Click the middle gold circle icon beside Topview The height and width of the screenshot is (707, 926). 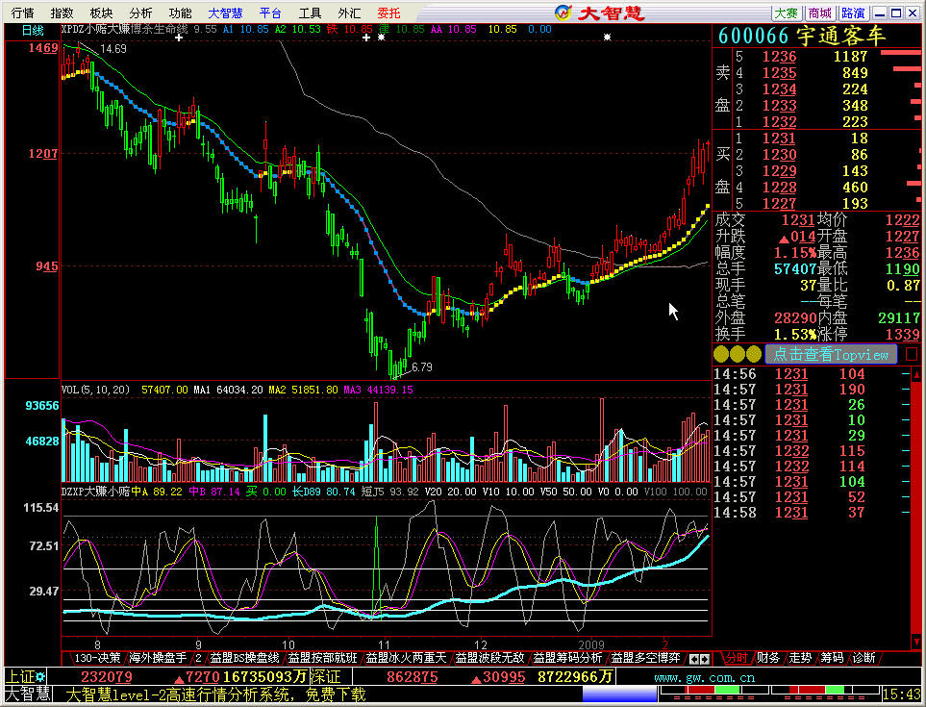(737, 354)
